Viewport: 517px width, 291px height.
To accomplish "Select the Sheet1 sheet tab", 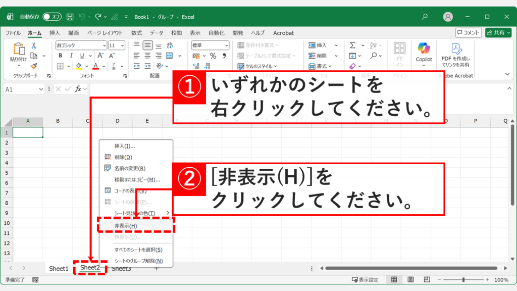I will 58,268.
